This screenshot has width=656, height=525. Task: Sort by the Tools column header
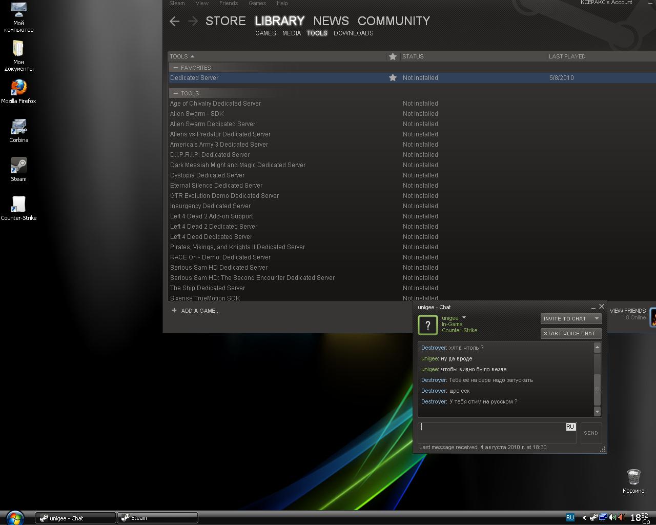coord(277,56)
